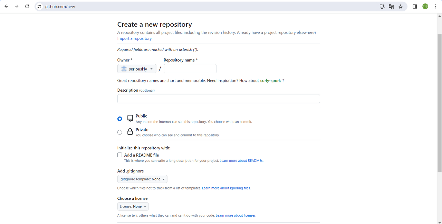Select the Public visibility radio button

click(120, 119)
